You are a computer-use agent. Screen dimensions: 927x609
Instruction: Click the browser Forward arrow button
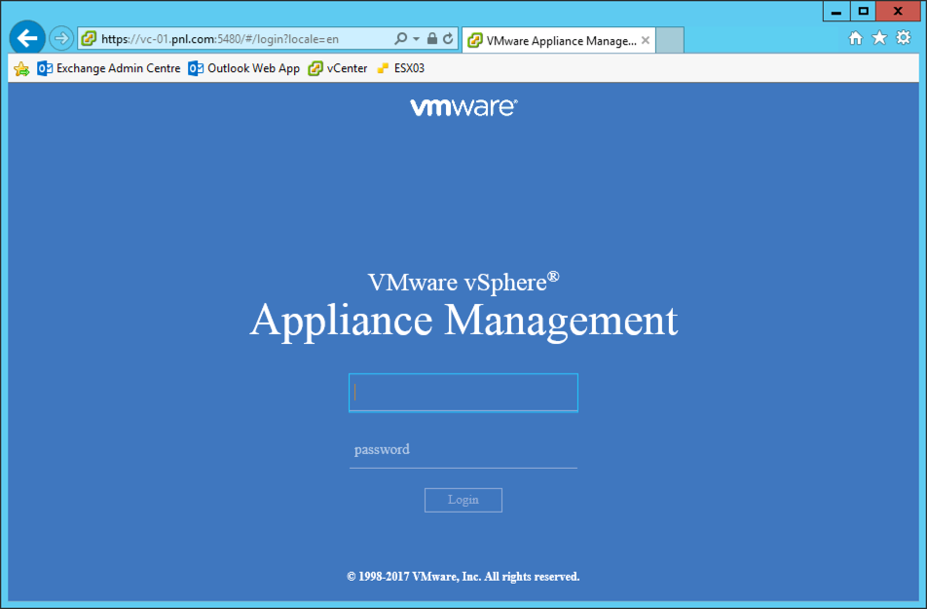tap(61, 39)
